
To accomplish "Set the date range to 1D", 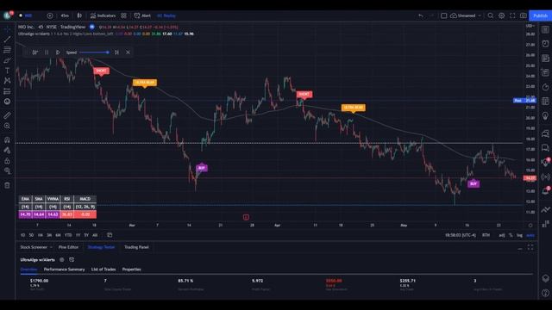I will (x=23, y=235).
